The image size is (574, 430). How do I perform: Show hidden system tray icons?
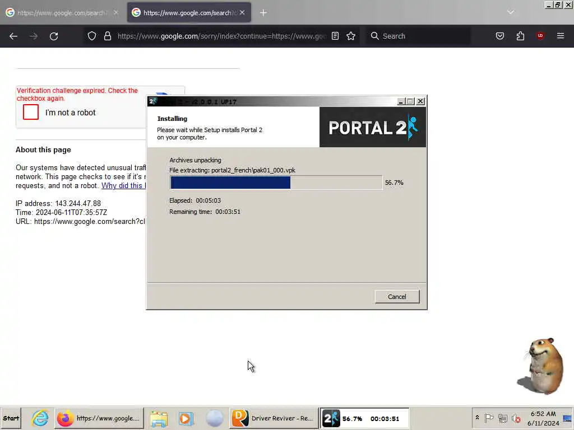tap(478, 418)
